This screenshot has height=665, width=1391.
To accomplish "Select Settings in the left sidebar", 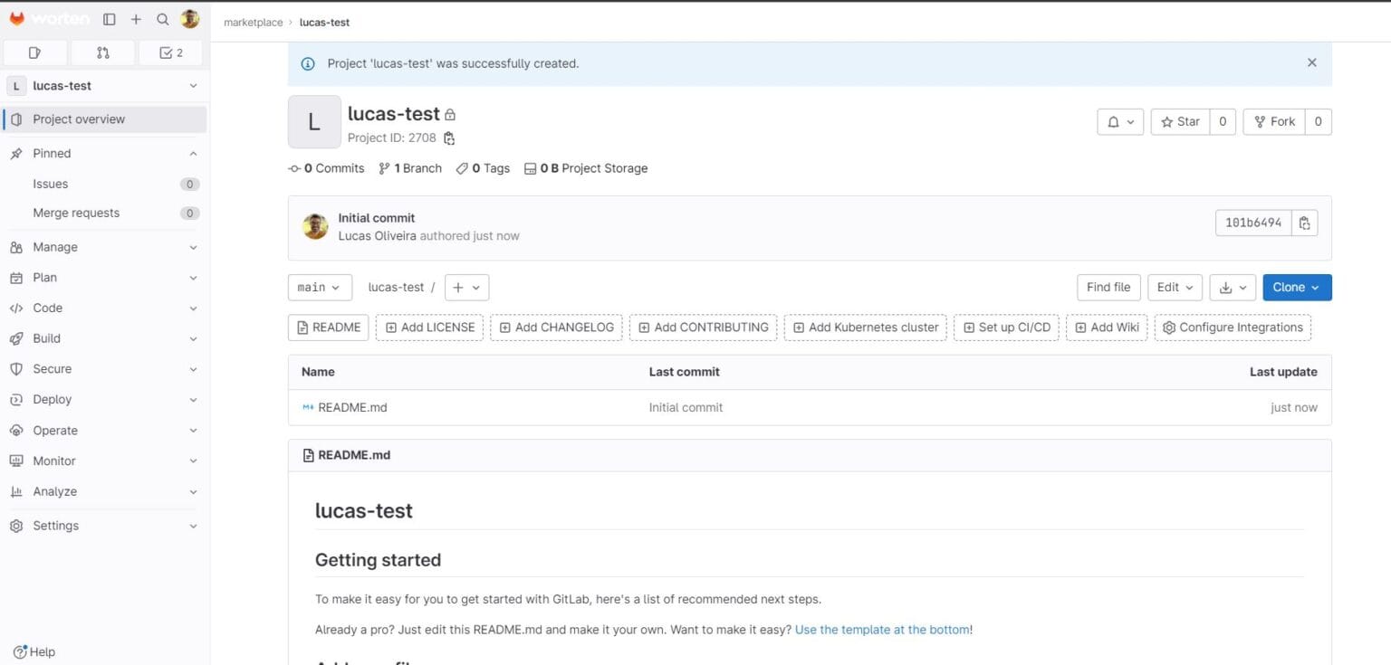I will click(x=55, y=526).
